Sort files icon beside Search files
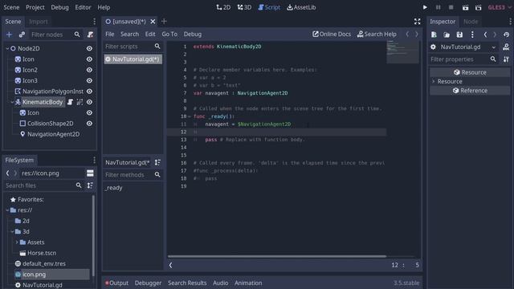Screen dimensions: 514x289 click(x=90, y=185)
